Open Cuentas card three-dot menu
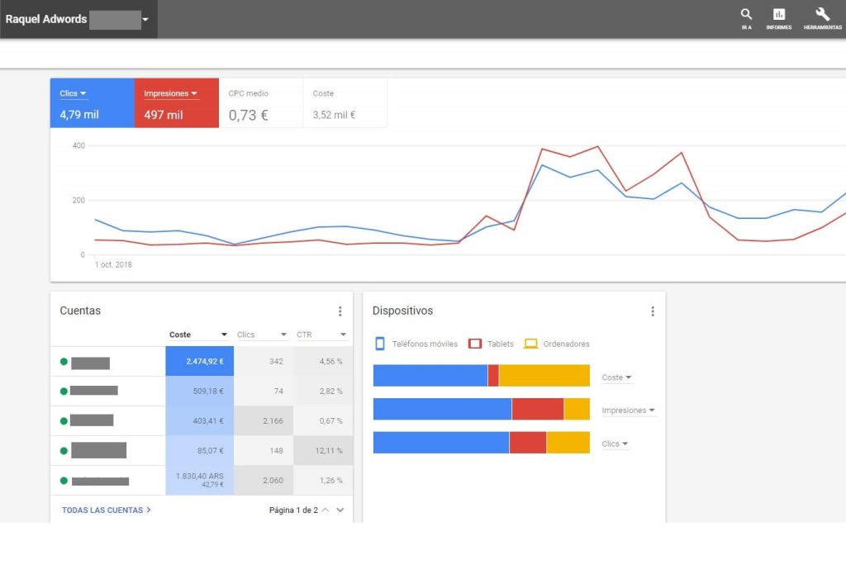The width and height of the screenshot is (846, 565). coord(340,311)
